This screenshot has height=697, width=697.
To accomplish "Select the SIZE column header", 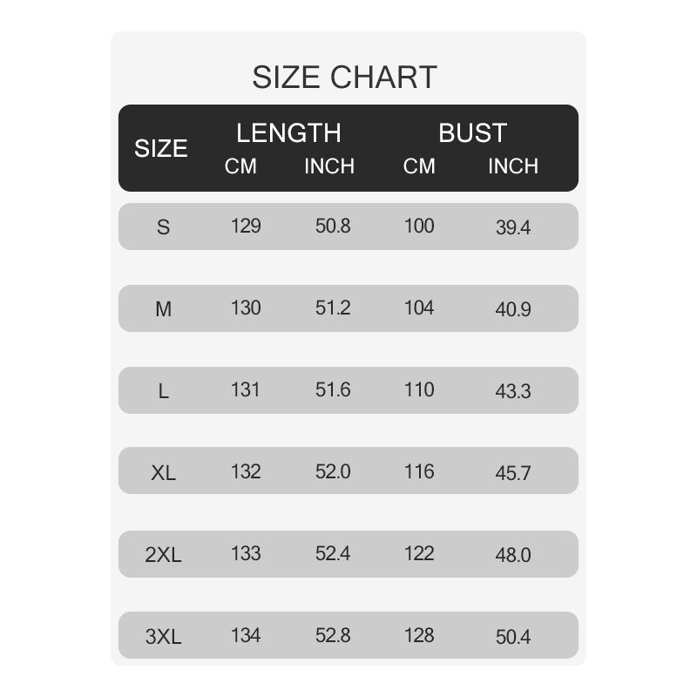I will (x=161, y=148).
